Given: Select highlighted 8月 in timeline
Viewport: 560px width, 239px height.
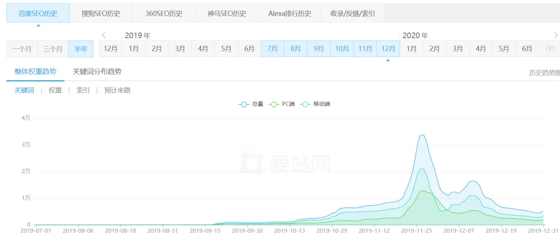Looking at the screenshot, I should point(296,49).
